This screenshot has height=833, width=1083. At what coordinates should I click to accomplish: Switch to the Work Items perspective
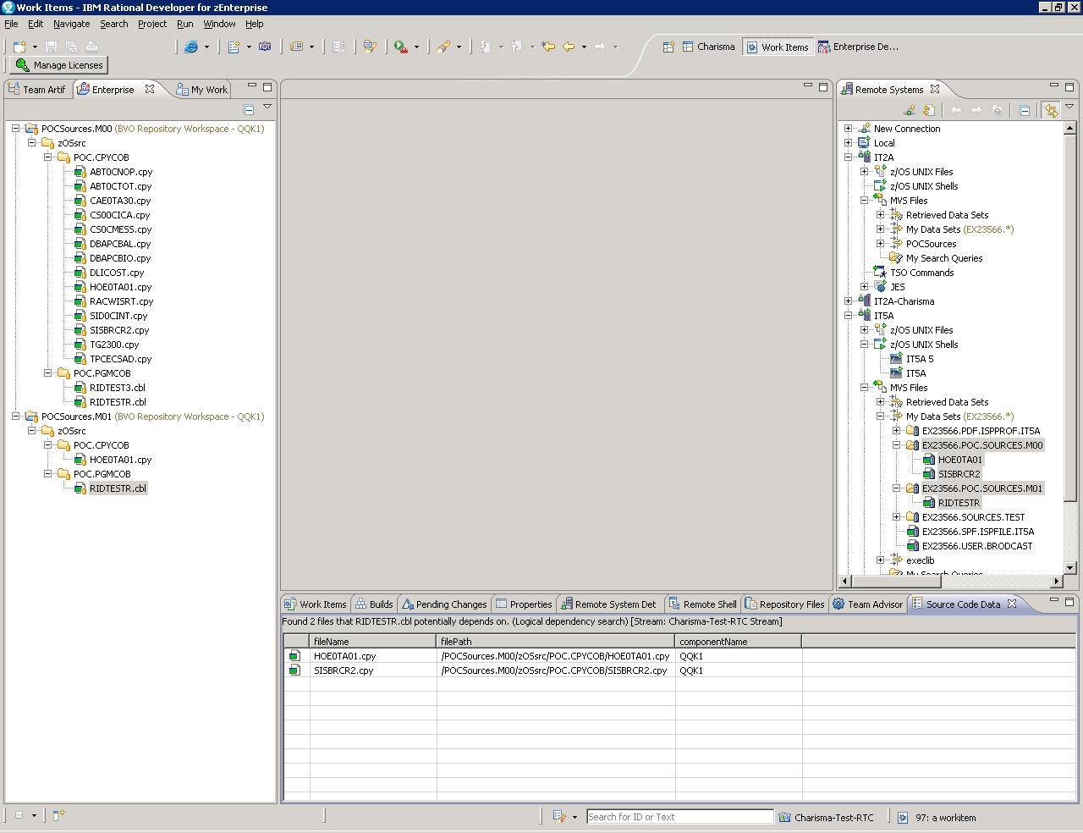coord(777,47)
